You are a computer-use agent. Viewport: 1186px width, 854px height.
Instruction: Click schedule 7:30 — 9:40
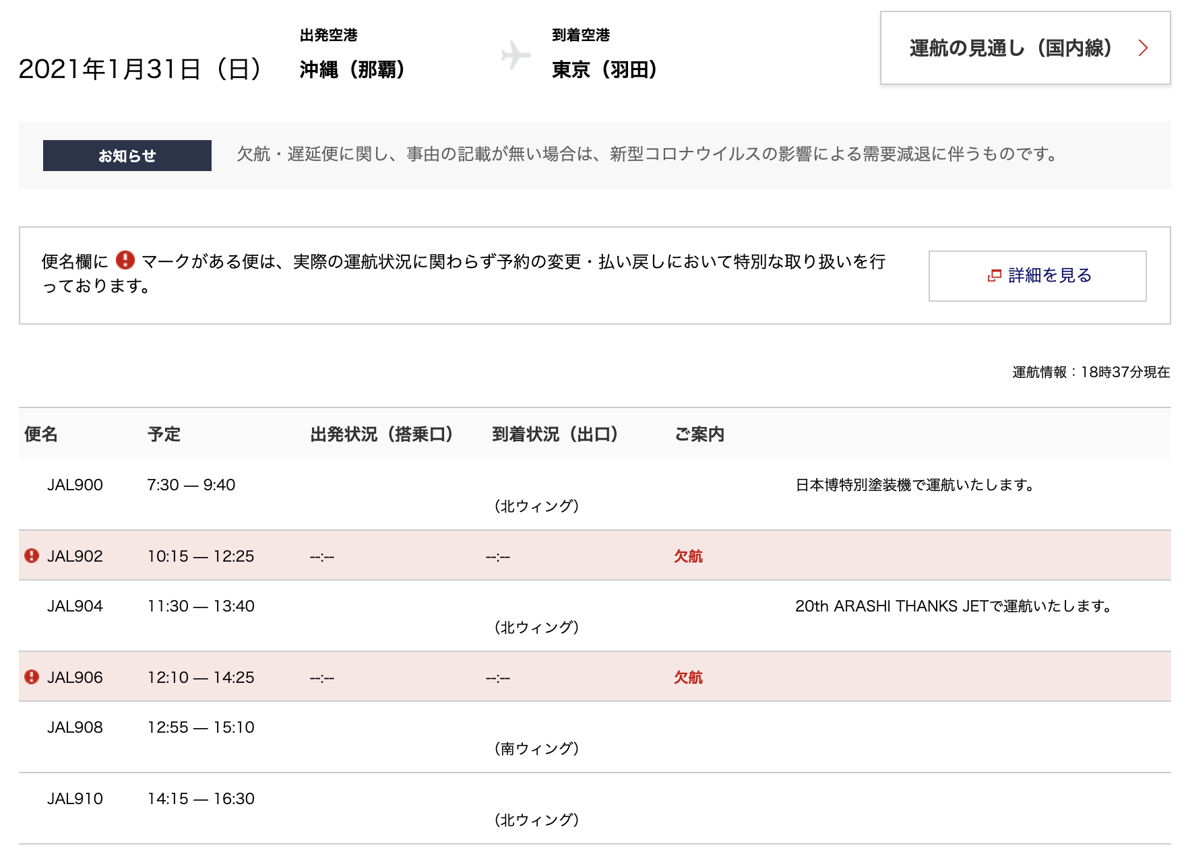pyautogui.click(x=191, y=485)
